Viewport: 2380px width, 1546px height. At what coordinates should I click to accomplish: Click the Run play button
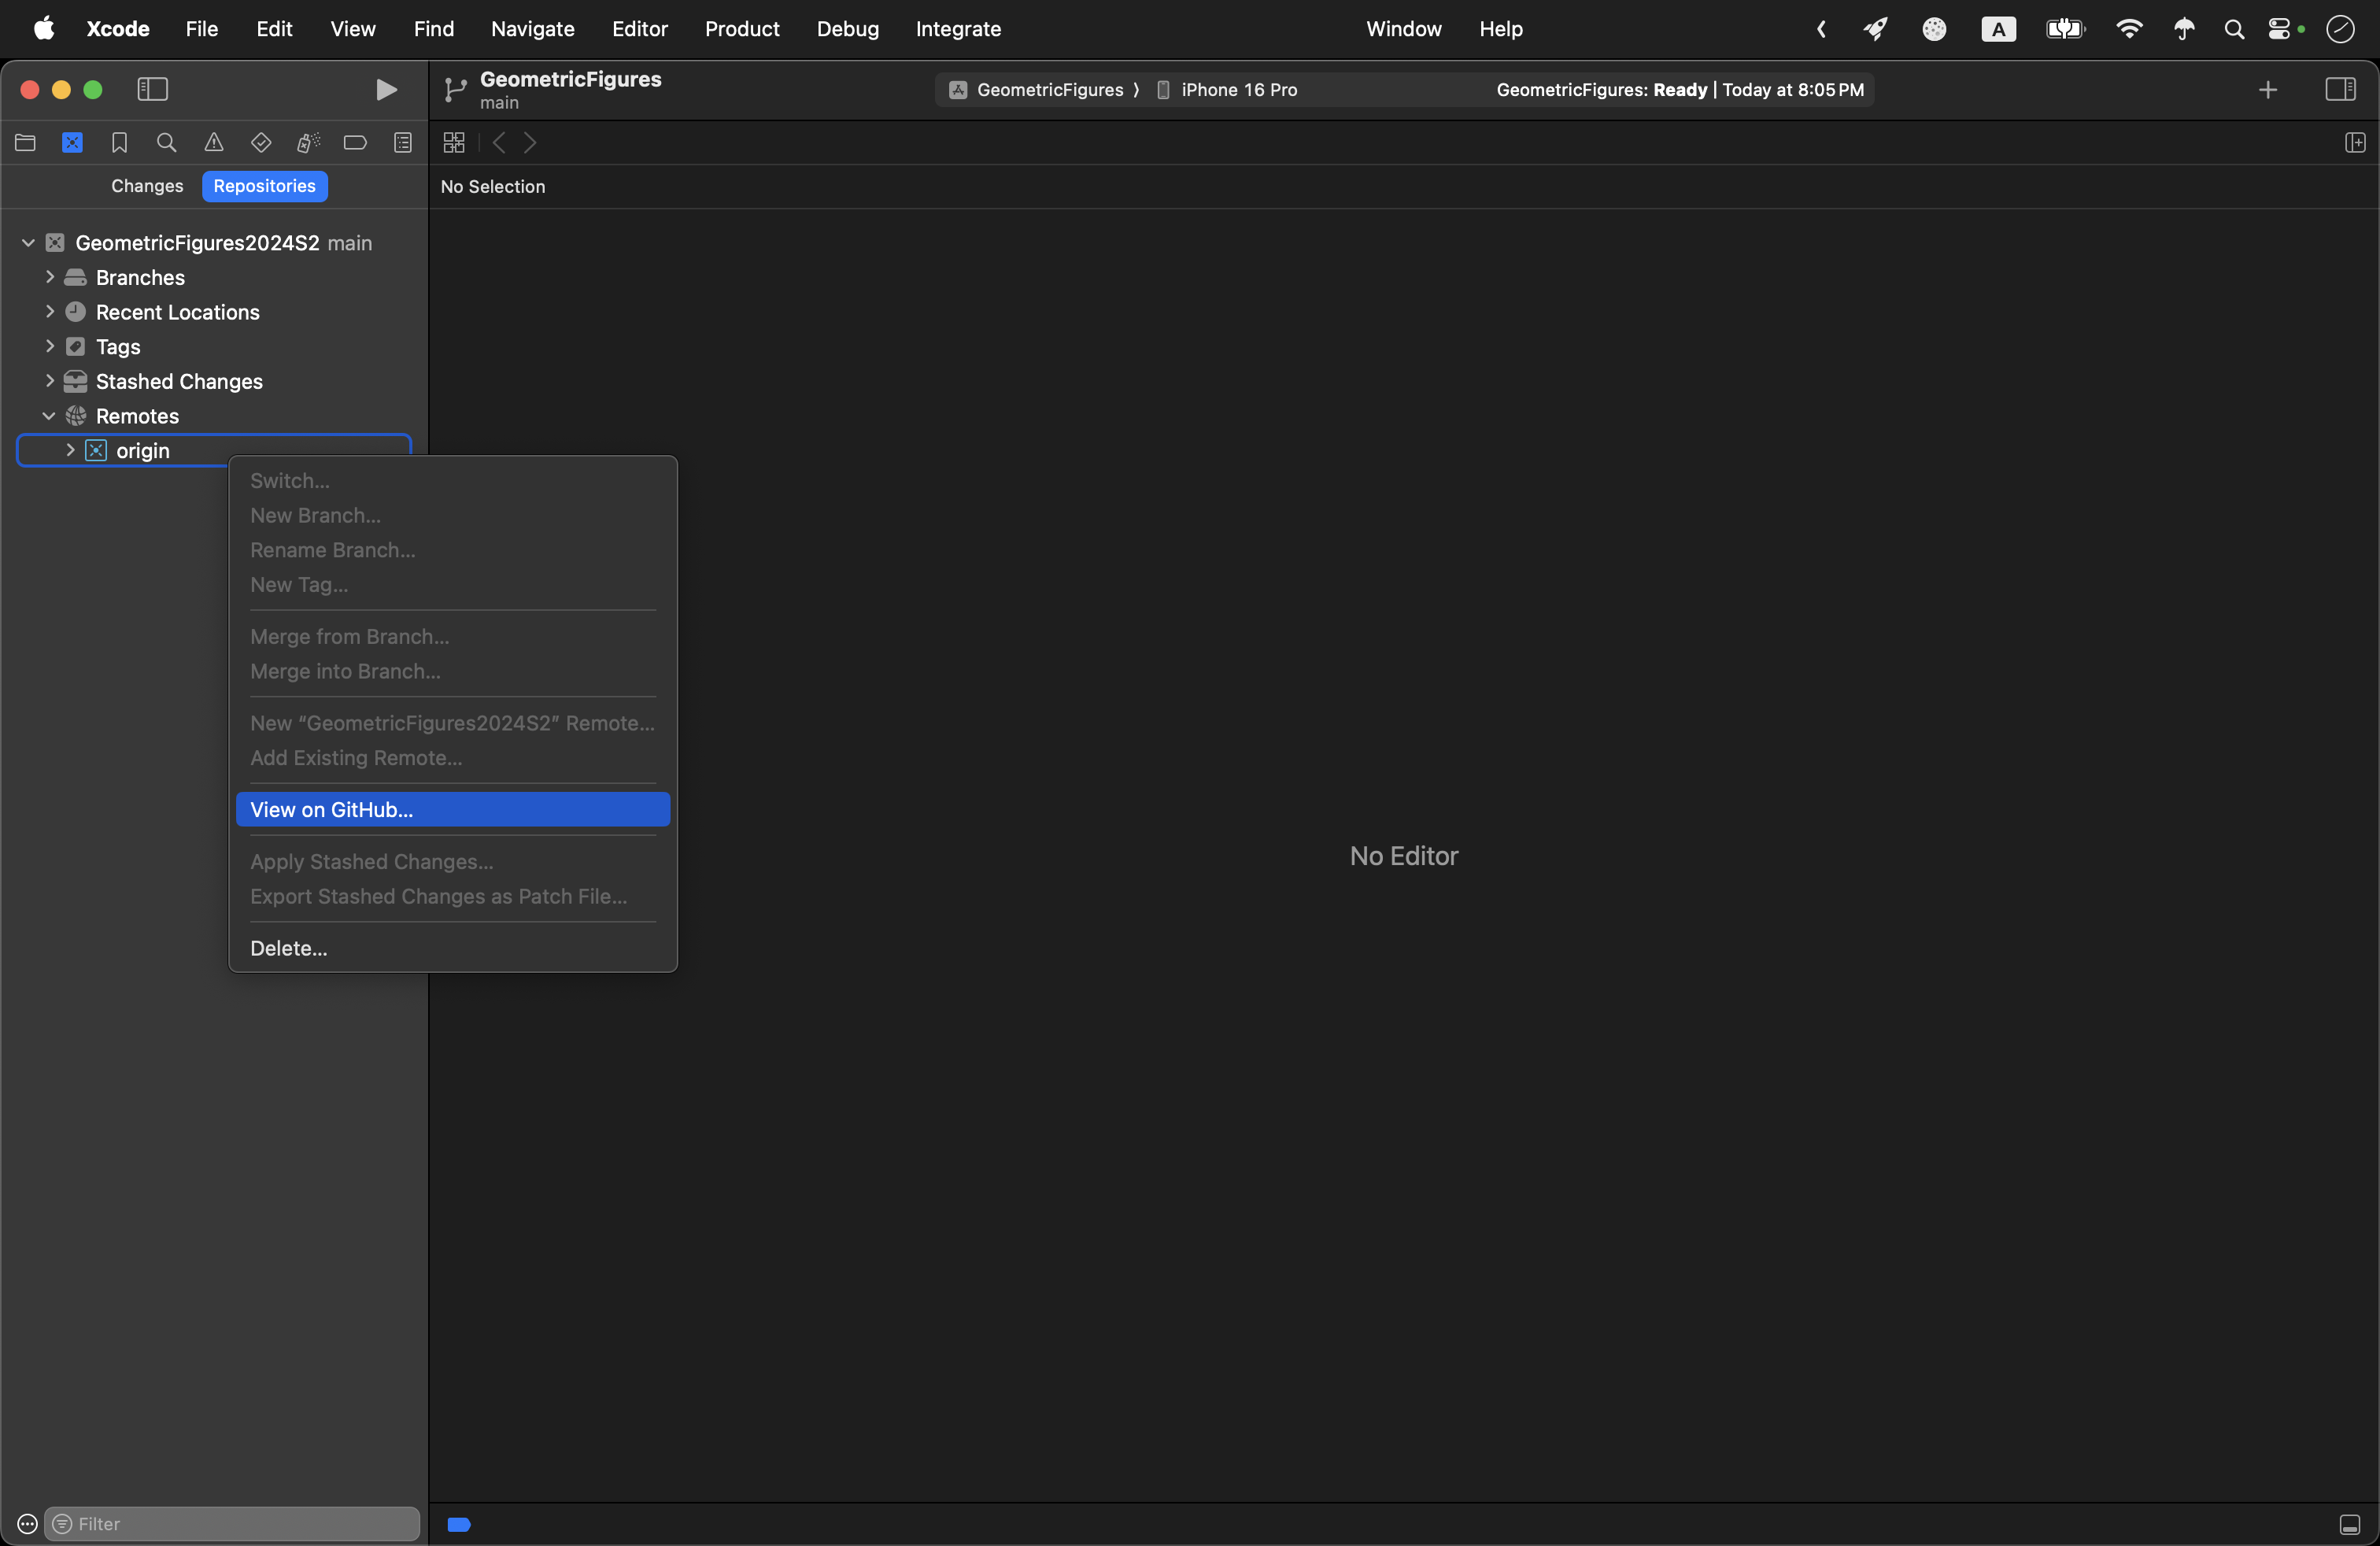(x=386, y=90)
